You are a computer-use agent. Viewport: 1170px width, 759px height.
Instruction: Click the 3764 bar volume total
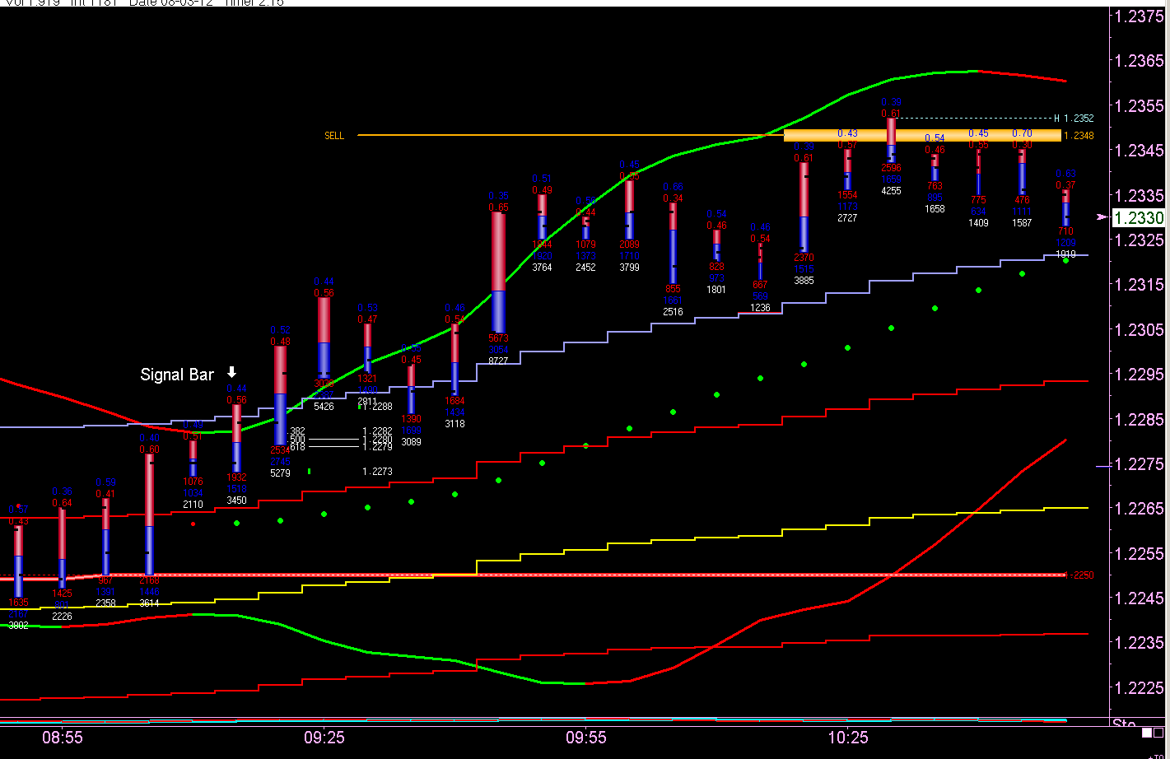click(542, 268)
